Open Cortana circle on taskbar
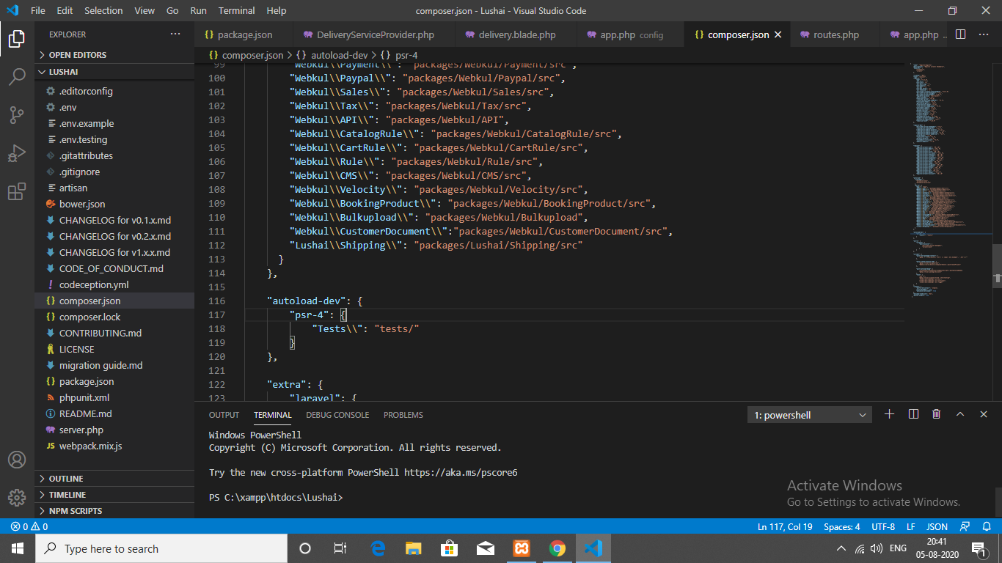This screenshot has width=1002, height=563. point(305,548)
